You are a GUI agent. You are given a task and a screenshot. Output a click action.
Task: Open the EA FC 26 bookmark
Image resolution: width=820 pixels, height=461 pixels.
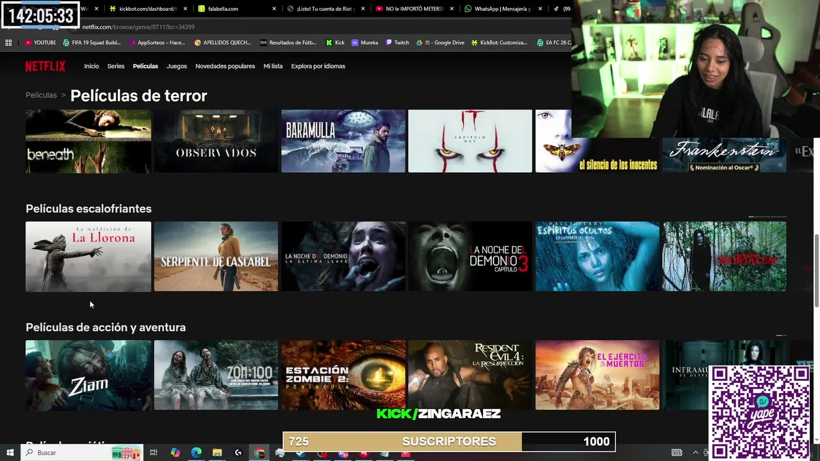point(553,42)
